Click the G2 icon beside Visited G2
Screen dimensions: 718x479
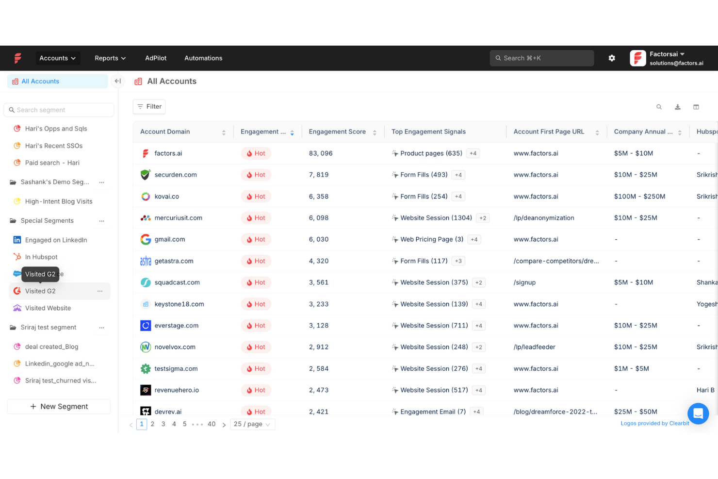[x=17, y=291]
